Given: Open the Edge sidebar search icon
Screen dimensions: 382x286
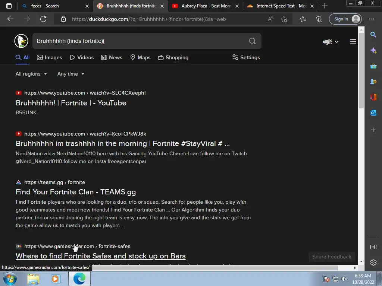Looking at the screenshot, I should 373,35.
